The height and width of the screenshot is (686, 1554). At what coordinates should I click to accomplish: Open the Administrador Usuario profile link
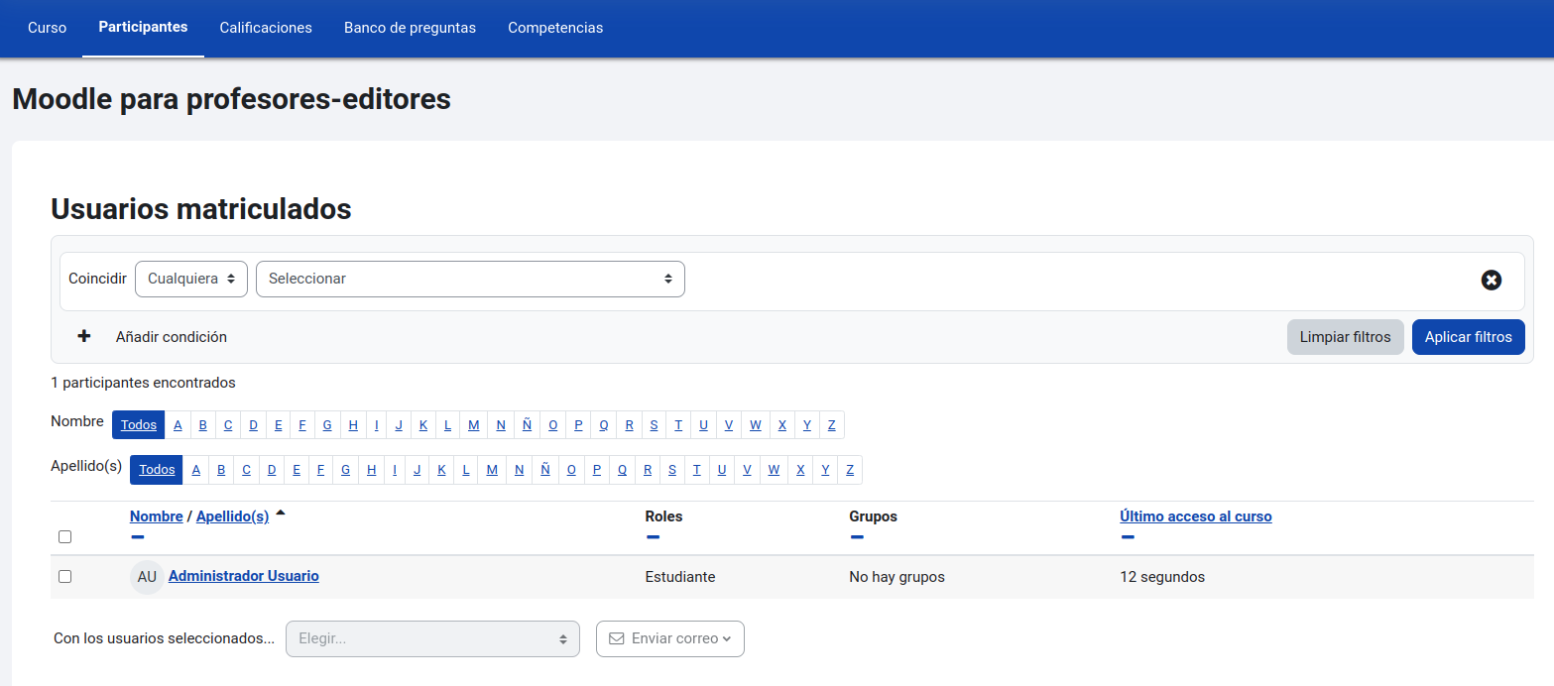pyautogui.click(x=244, y=576)
